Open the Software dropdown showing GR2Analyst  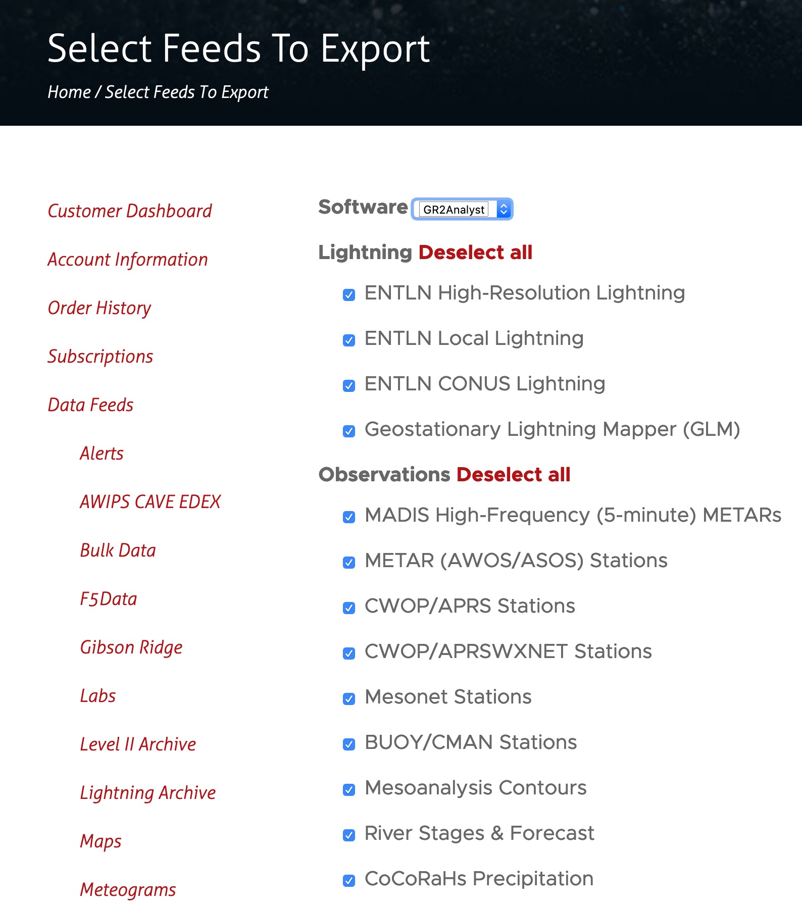pos(462,209)
